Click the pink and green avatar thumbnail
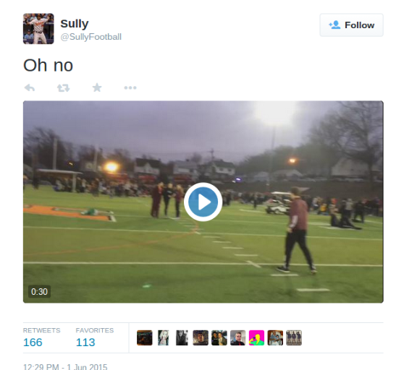This screenshot has height=370, width=404. 256,337
